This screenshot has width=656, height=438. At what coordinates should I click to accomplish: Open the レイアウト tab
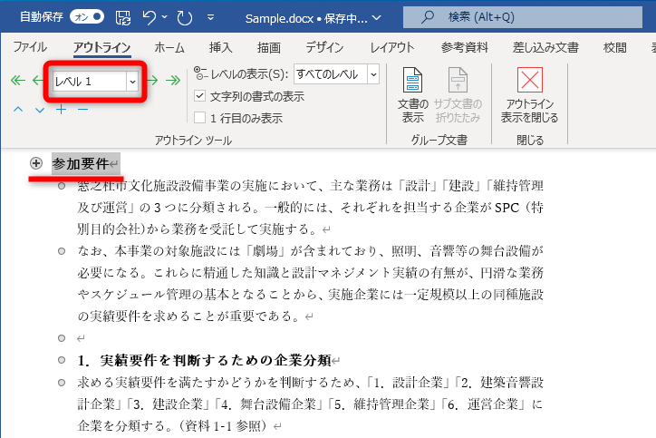(392, 48)
